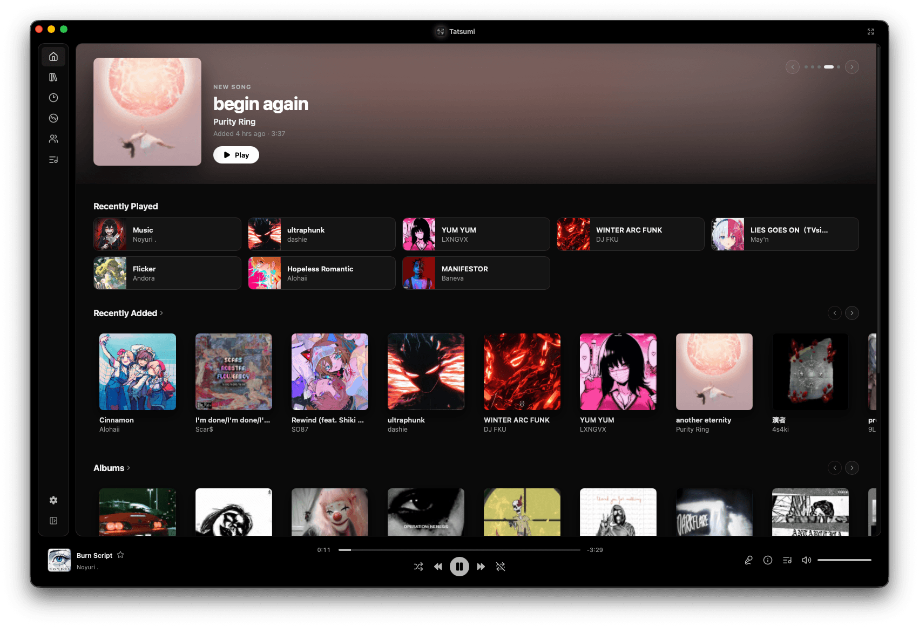This screenshot has height=627, width=919.
Task: Advance the featured banner to next slide
Action: (x=852, y=67)
